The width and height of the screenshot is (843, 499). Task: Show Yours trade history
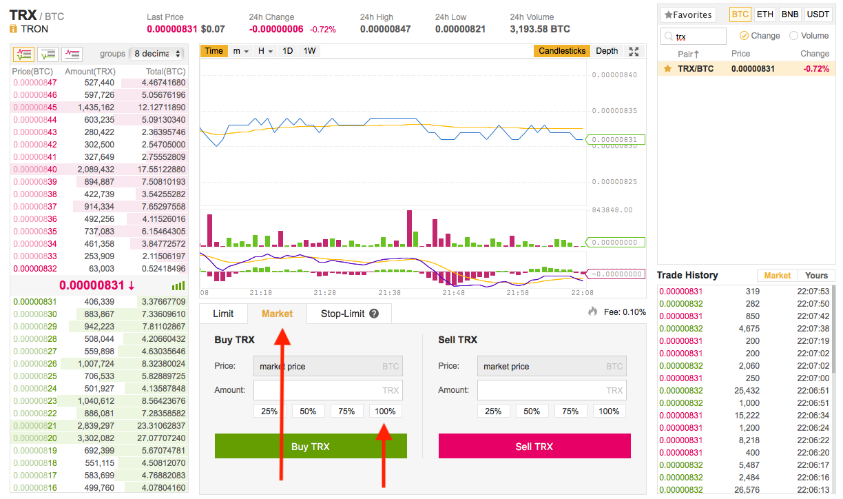(817, 276)
